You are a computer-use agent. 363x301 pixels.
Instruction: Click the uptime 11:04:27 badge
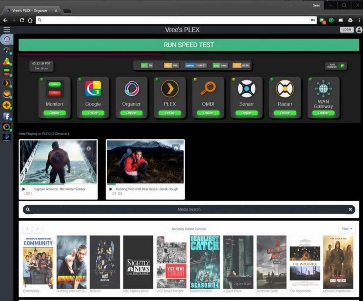196,66
